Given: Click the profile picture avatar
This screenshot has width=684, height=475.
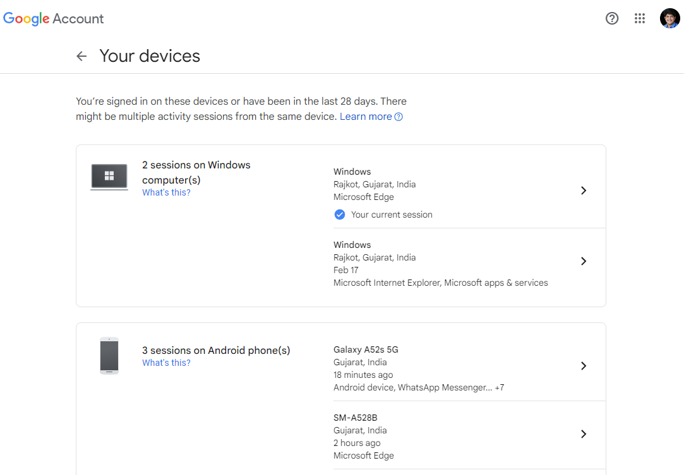Looking at the screenshot, I should [669, 18].
